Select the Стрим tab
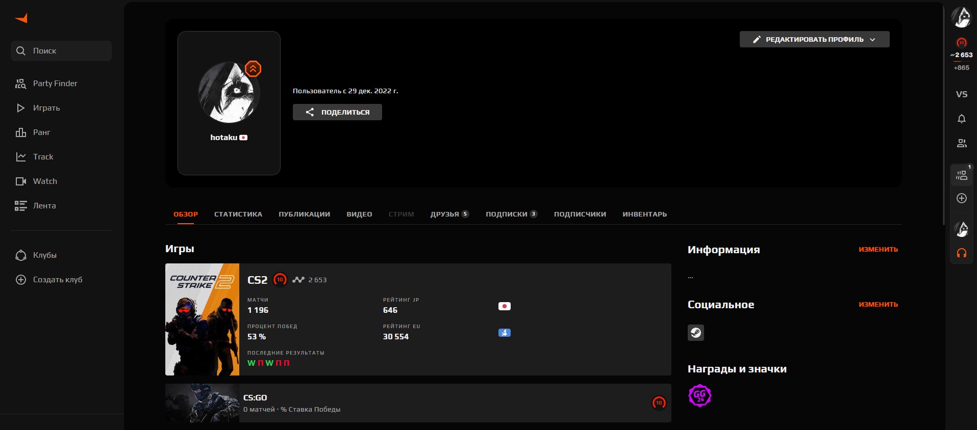977x430 pixels. tap(402, 214)
